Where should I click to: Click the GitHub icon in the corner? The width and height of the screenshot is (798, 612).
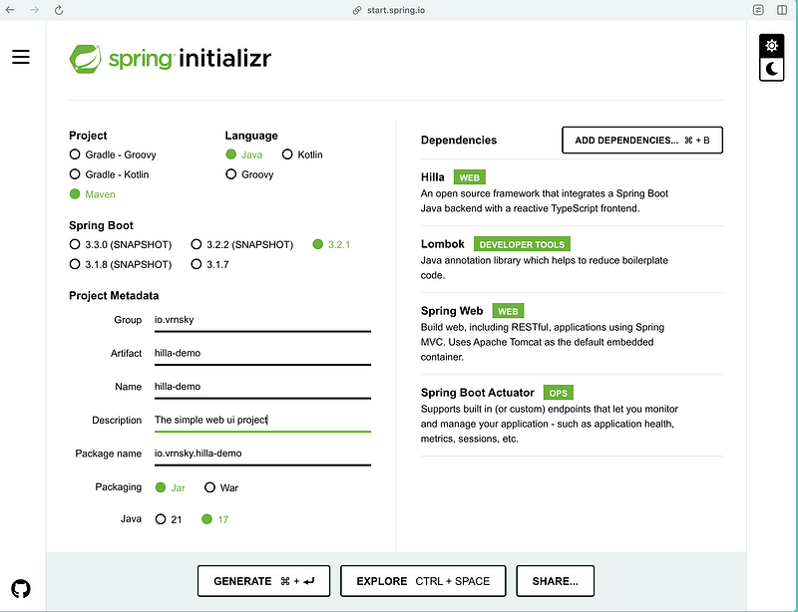coord(21,590)
